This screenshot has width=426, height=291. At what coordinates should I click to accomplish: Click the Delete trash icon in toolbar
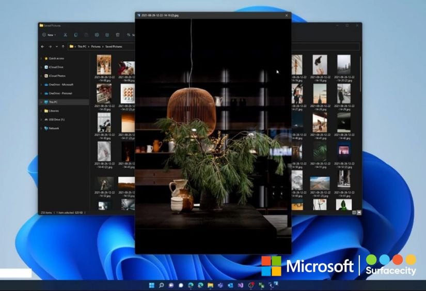point(118,35)
